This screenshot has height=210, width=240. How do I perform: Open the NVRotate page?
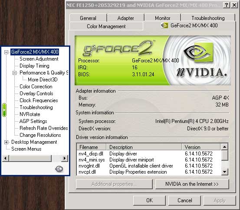[30, 114]
